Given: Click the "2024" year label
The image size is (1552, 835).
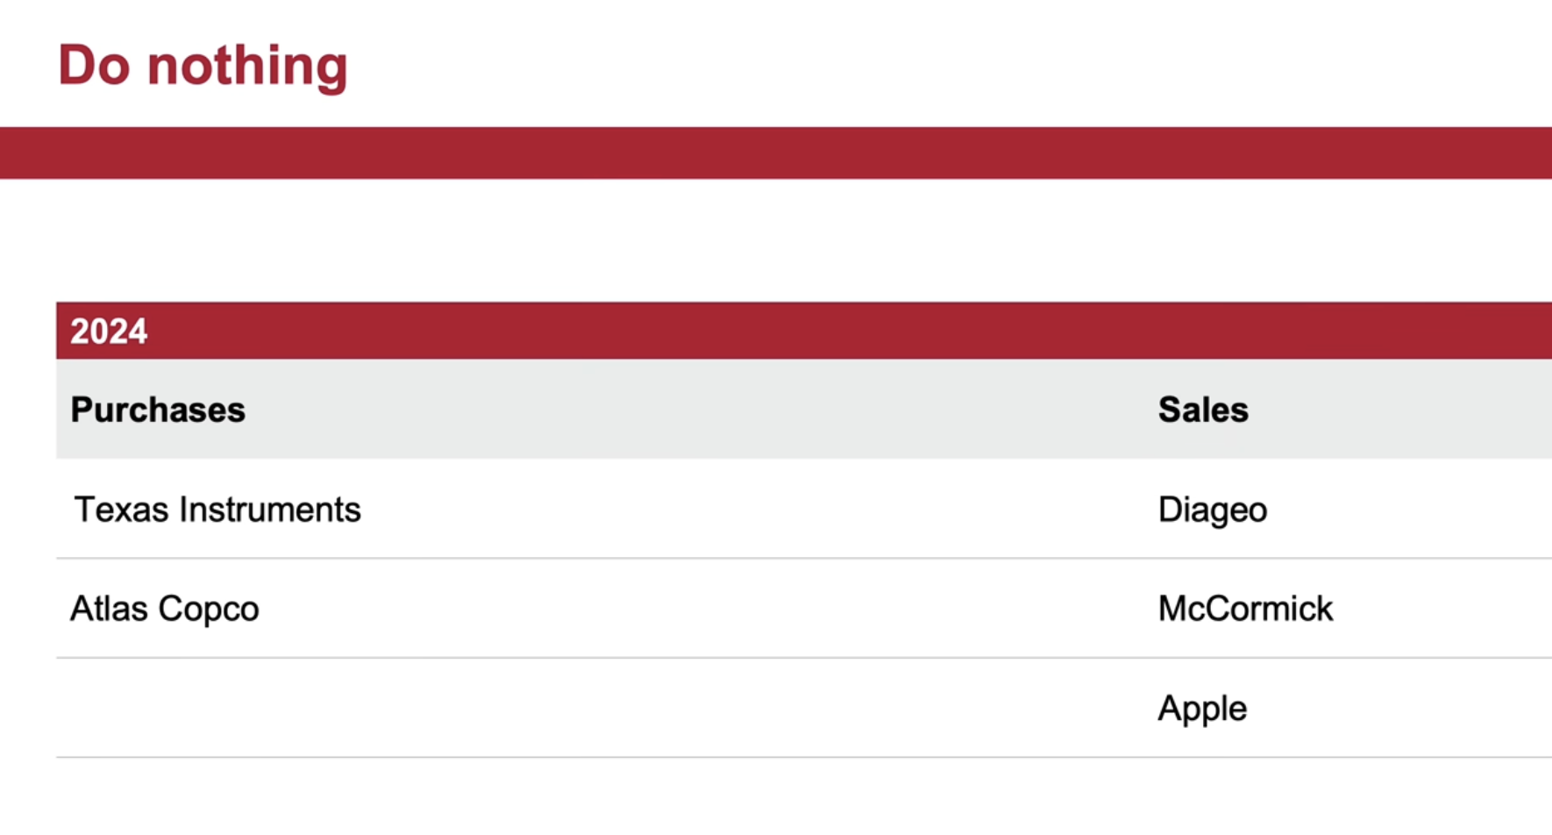Looking at the screenshot, I should (109, 332).
